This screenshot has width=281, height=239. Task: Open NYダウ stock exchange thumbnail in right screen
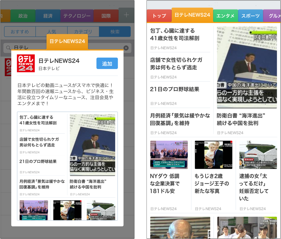169,155
